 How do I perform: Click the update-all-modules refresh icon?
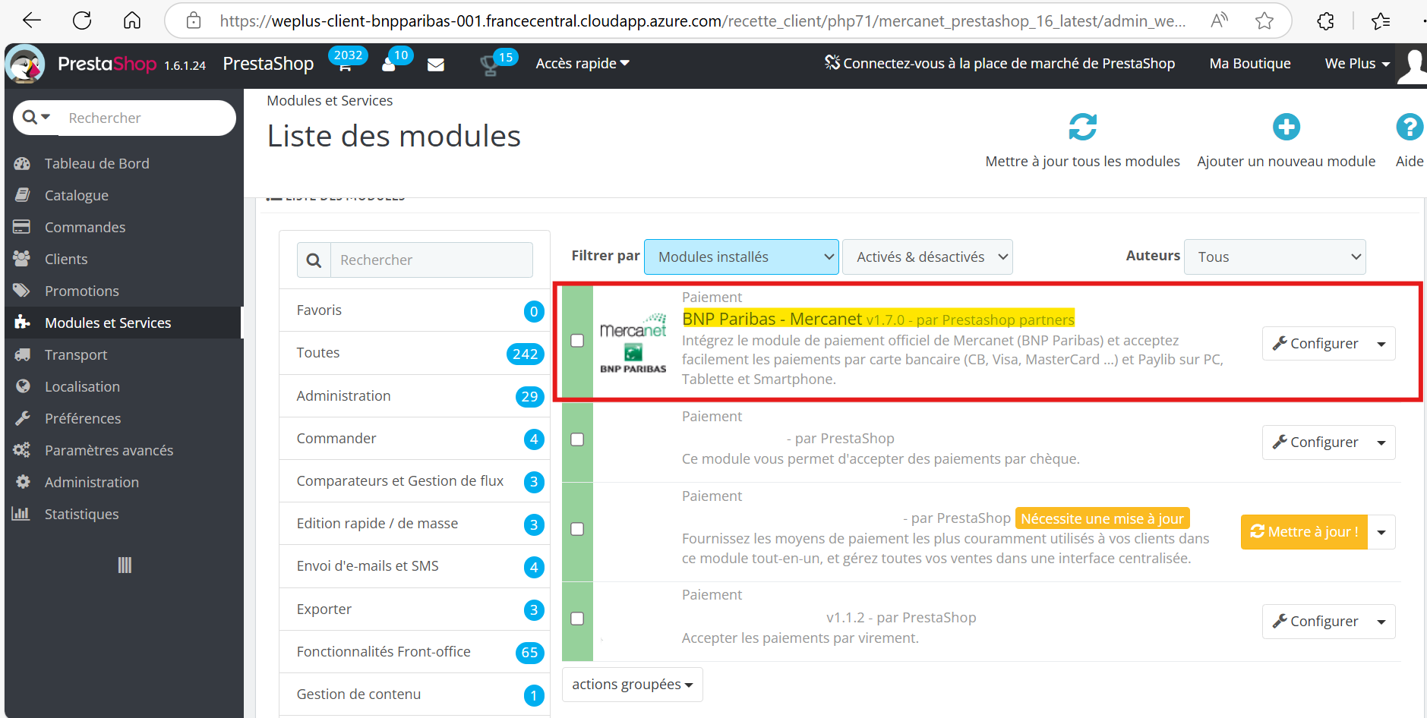point(1083,127)
